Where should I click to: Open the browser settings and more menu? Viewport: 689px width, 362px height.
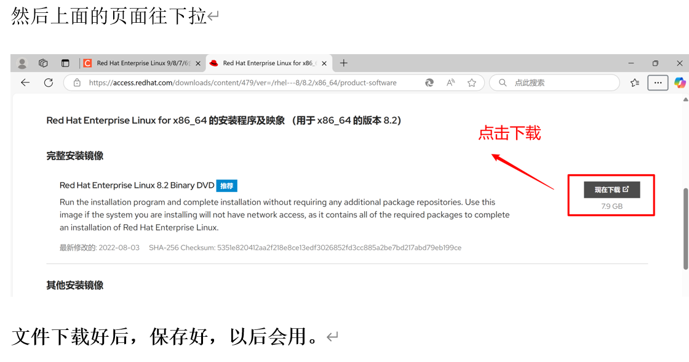coord(658,82)
